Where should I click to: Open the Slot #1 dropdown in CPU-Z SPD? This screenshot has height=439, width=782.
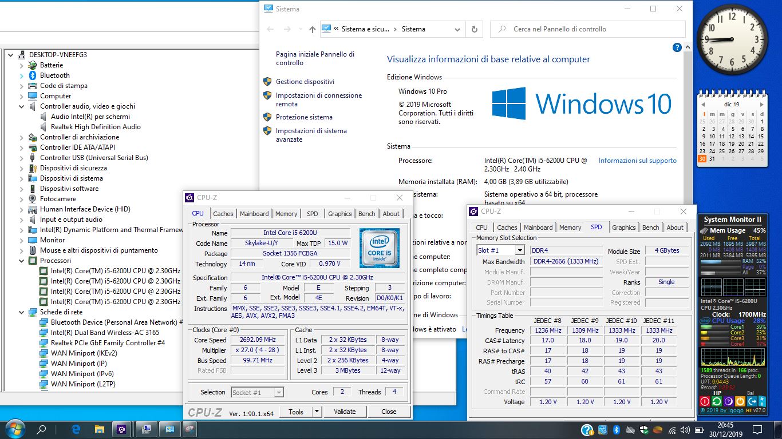(520, 250)
